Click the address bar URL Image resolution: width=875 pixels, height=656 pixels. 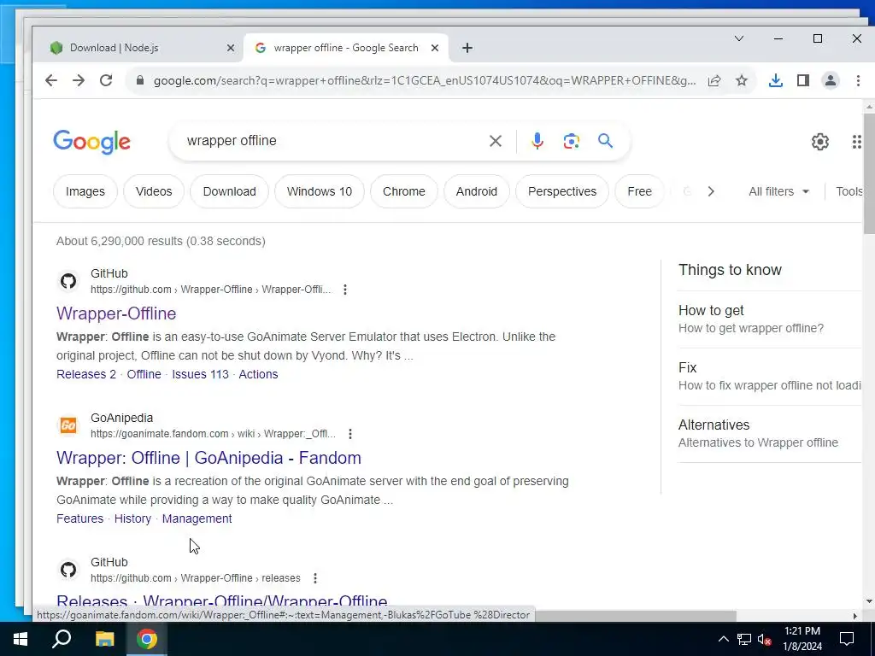[425, 80]
